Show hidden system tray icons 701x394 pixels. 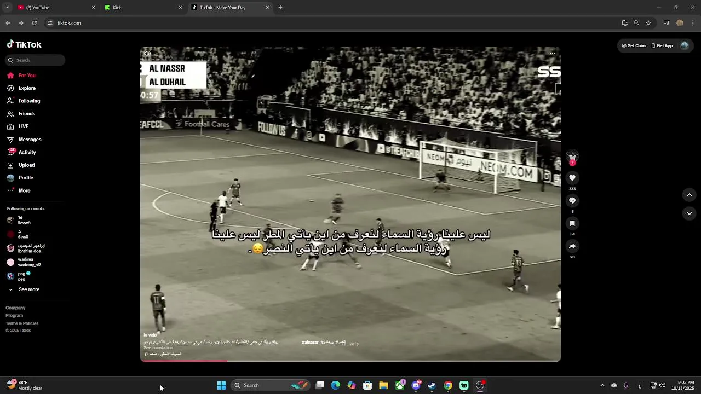tap(602, 385)
